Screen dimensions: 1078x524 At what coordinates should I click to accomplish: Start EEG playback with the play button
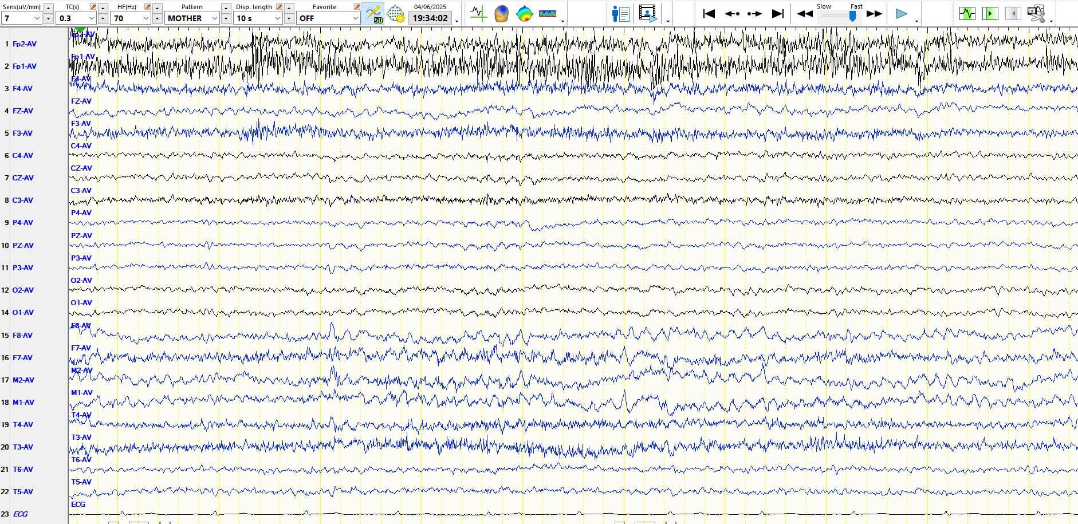(902, 14)
